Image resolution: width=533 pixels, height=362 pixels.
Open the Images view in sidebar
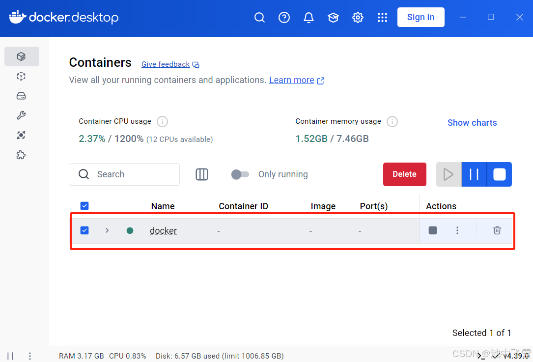pyautogui.click(x=21, y=76)
